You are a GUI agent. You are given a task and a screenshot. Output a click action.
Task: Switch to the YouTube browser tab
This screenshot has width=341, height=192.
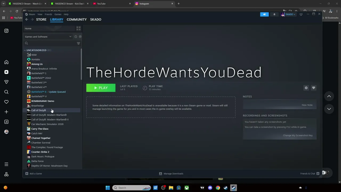pos(112,4)
